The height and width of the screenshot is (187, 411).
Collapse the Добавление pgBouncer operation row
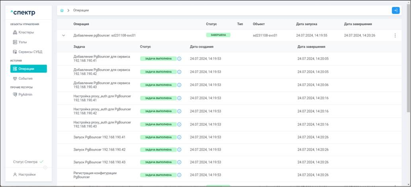coord(63,35)
